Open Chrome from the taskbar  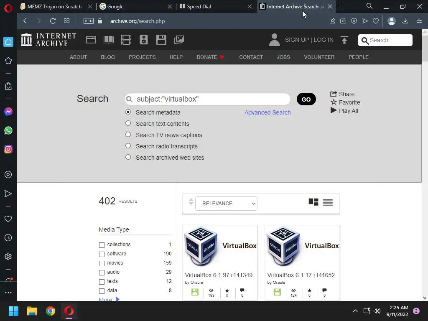[x=51, y=311]
